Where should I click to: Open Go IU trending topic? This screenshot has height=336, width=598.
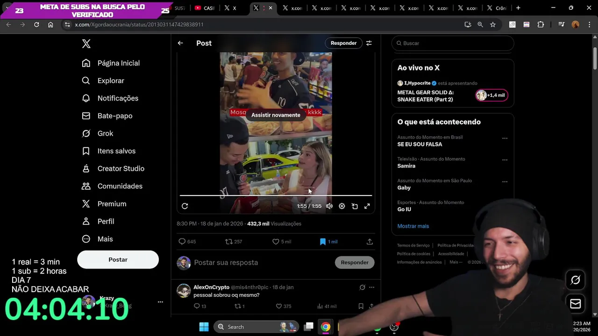click(x=404, y=210)
